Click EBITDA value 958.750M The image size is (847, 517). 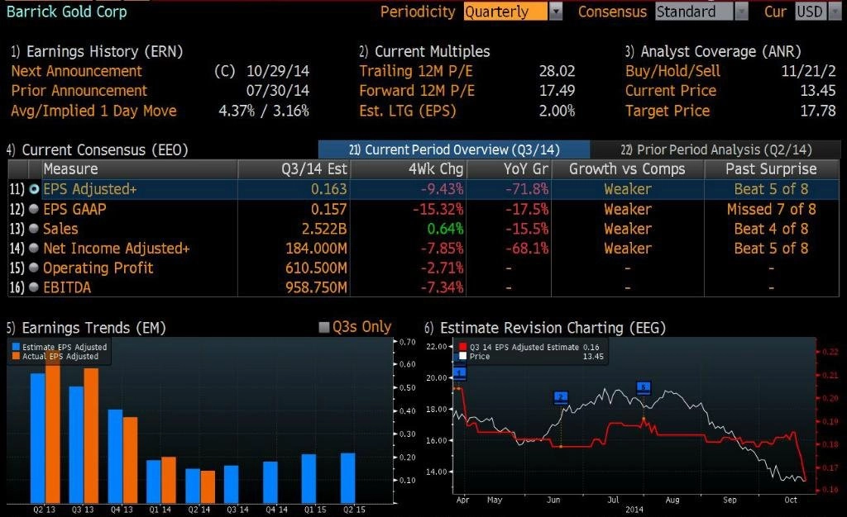pyautogui.click(x=317, y=287)
